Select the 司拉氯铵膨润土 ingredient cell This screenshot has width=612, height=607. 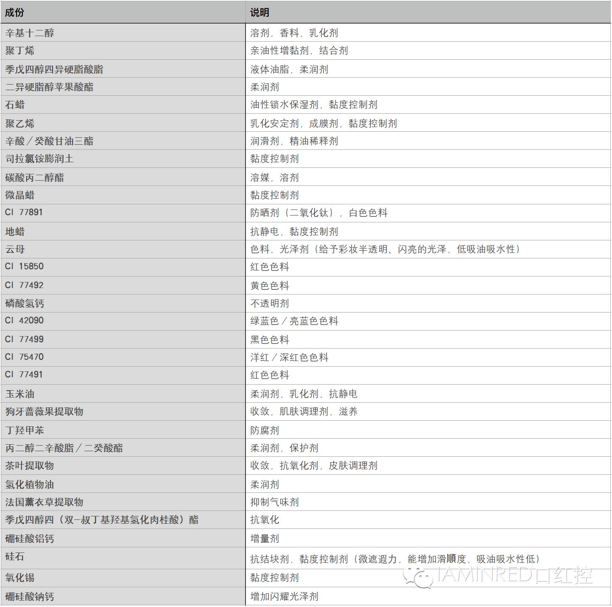[39, 159]
